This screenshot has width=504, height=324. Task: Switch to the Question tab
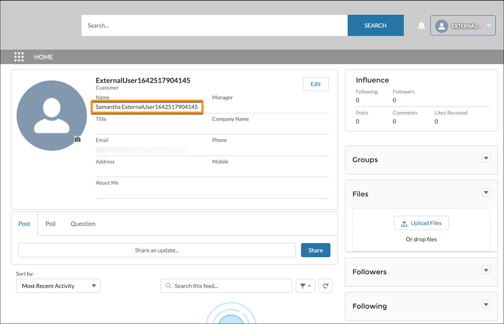coord(83,224)
